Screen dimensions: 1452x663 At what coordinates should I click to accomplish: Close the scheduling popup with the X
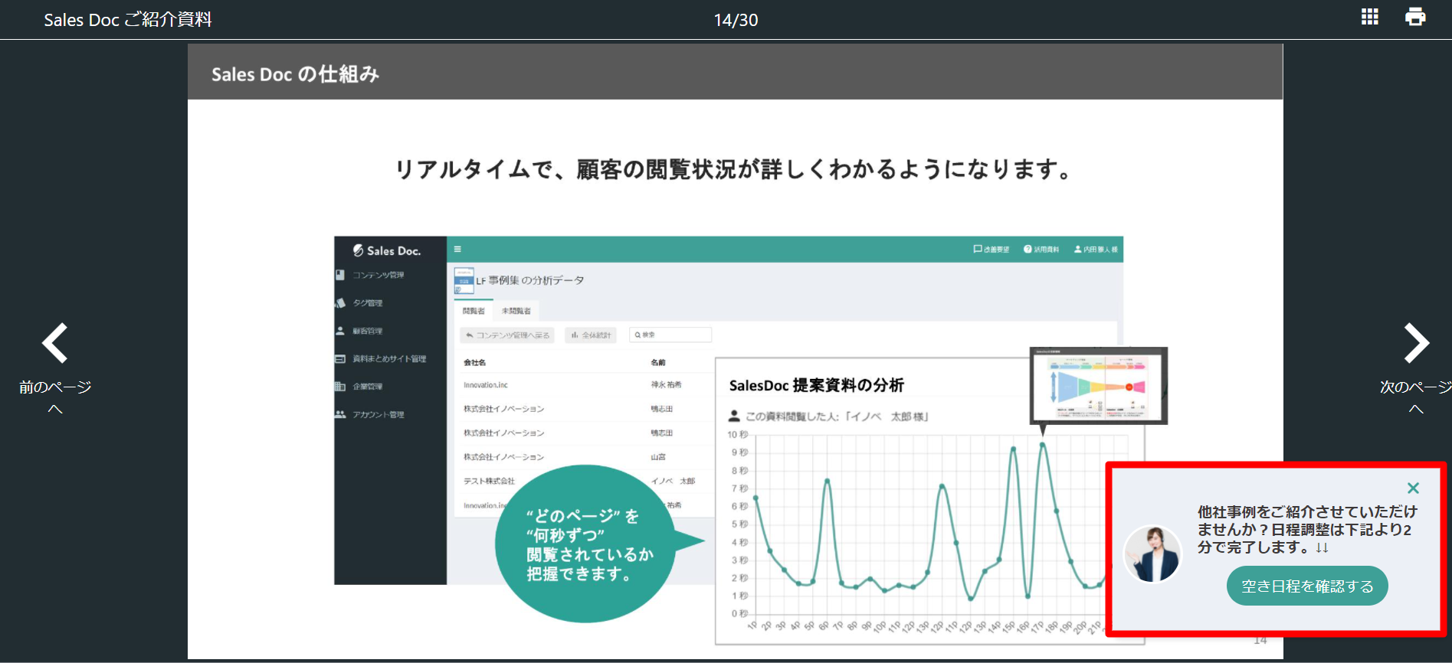[1414, 488]
